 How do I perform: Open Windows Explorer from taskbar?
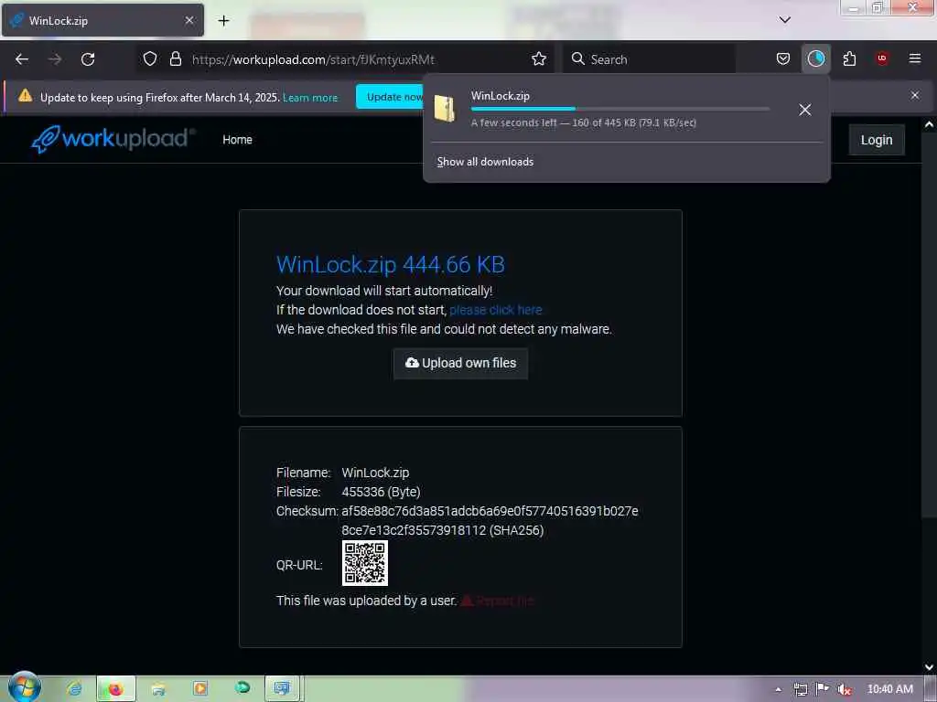[x=157, y=689]
